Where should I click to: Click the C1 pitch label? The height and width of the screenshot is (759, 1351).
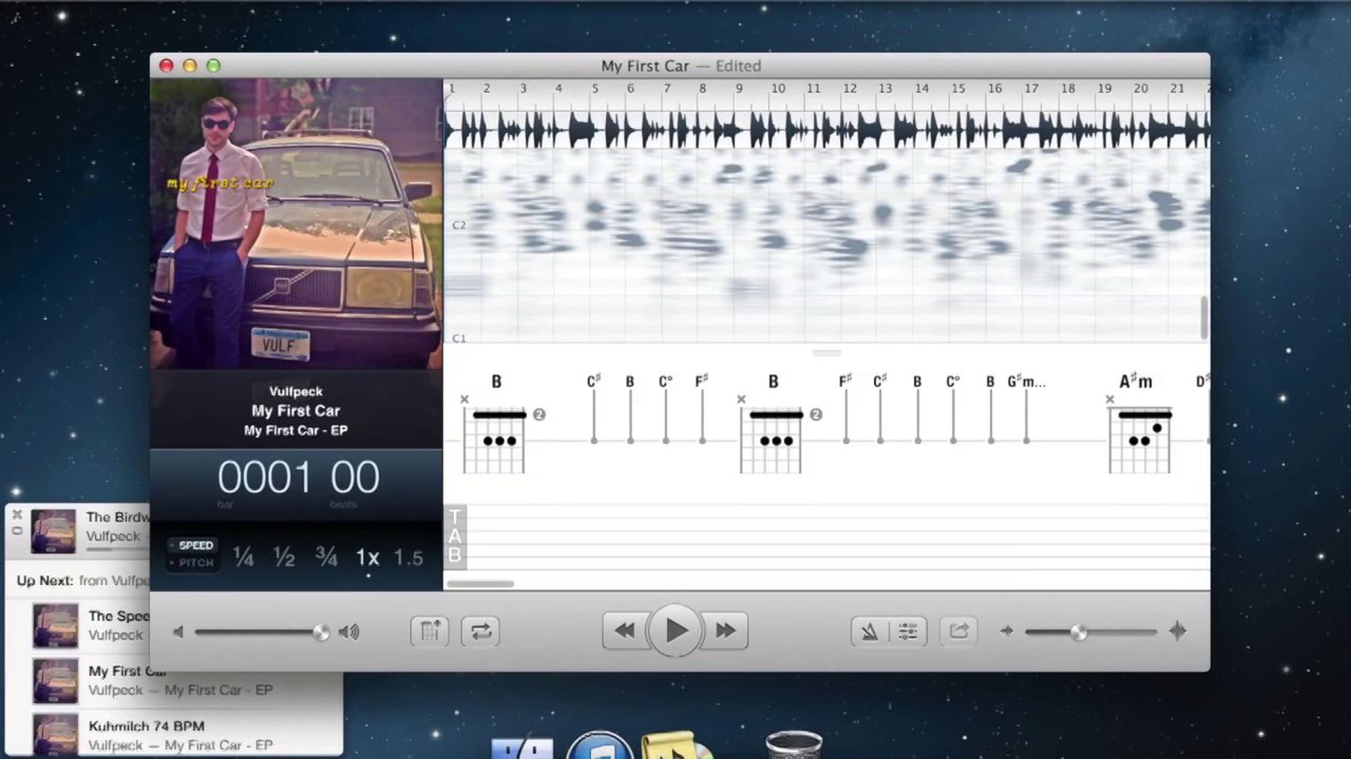[459, 338]
